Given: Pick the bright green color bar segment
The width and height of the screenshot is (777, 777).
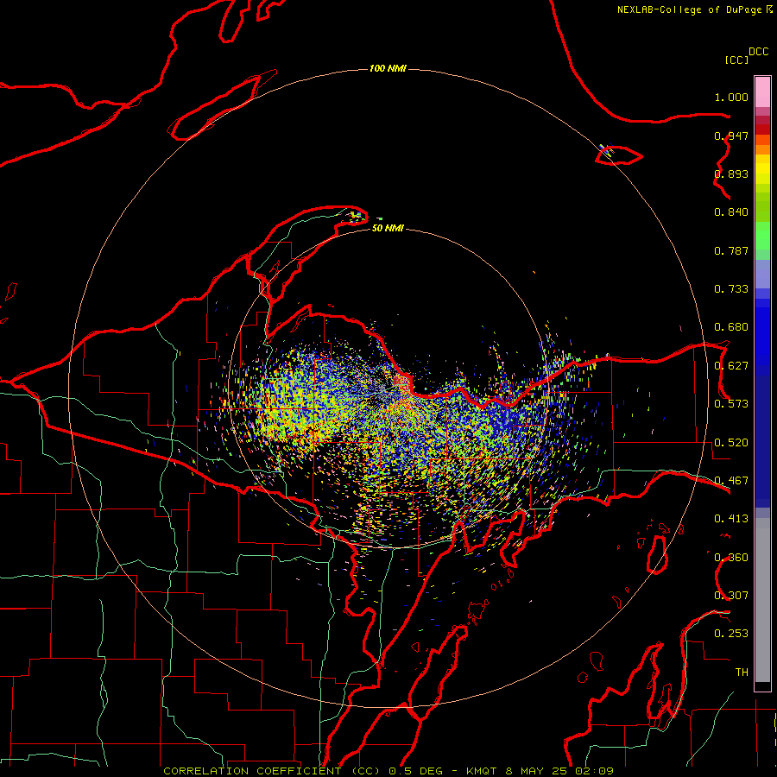Looking at the screenshot, I should point(762,236).
